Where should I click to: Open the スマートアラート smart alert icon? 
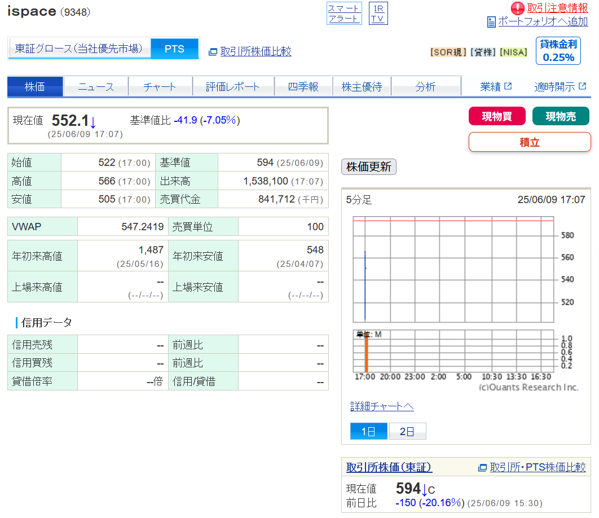(344, 14)
